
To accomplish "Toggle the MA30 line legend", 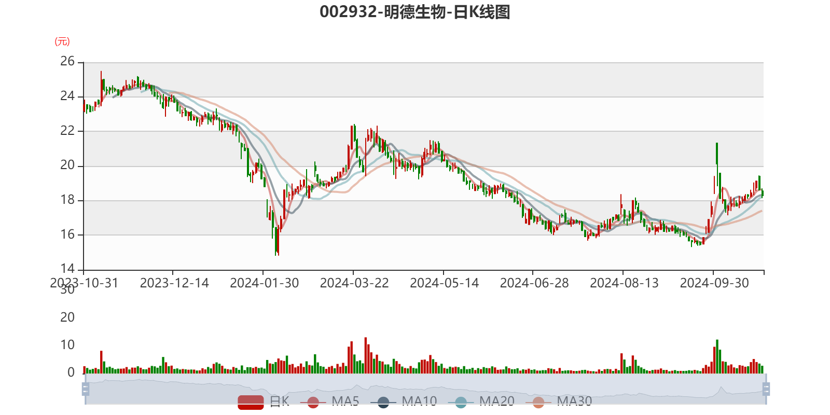I will (559, 402).
